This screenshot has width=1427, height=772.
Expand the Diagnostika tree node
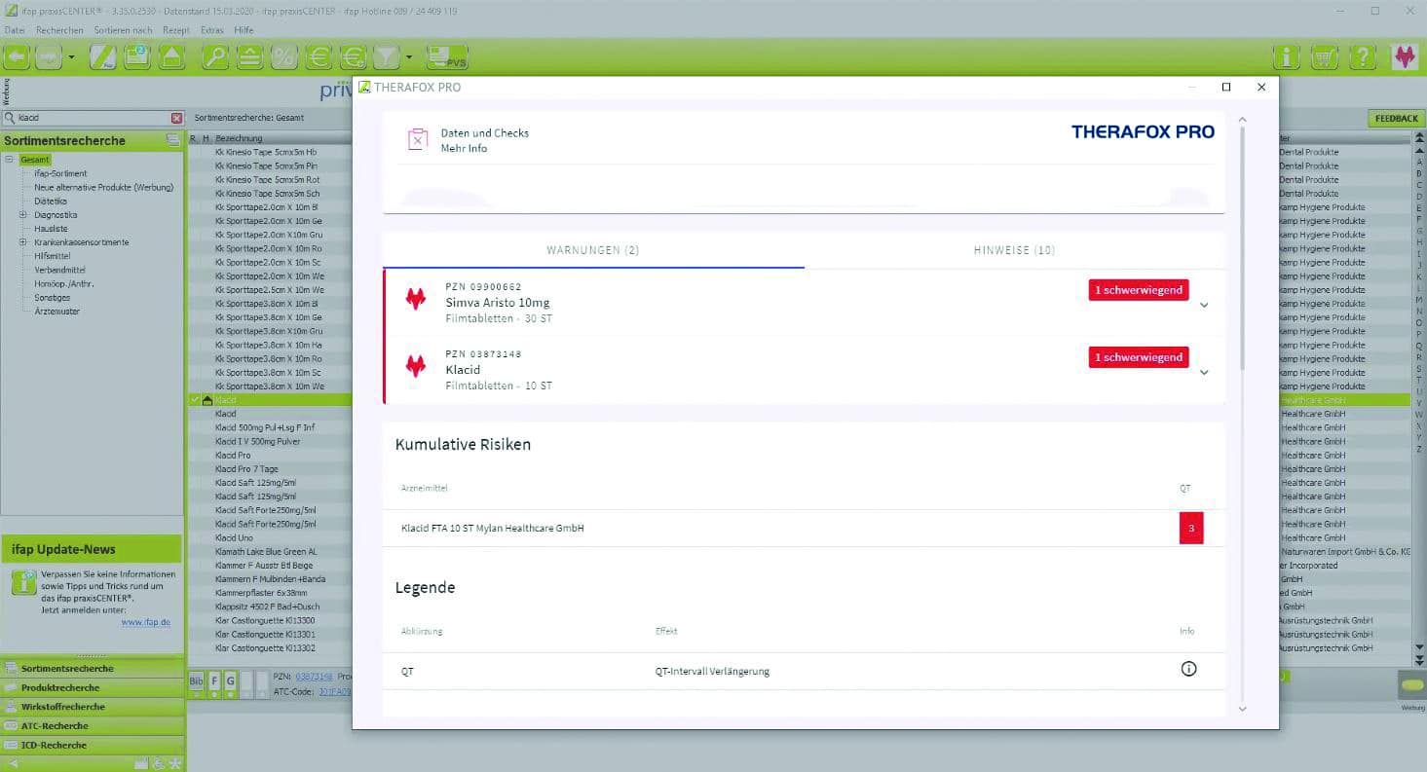point(22,215)
